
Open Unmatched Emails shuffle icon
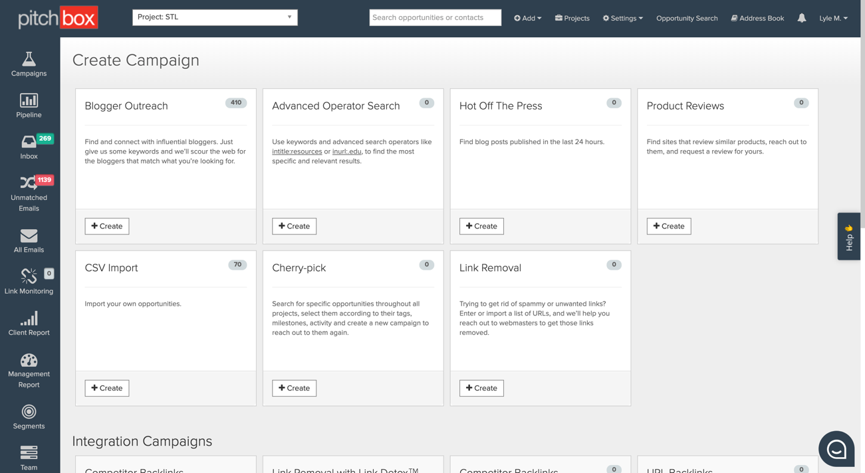coord(29,183)
